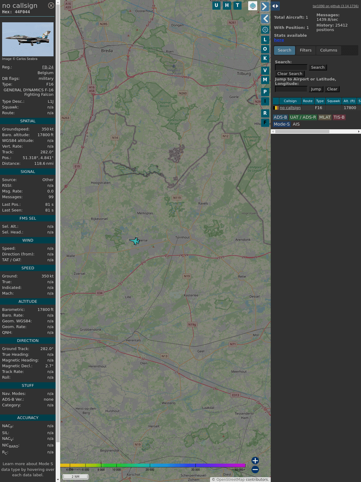Open tar1090 on github link
The width and height of the screenshot is (361, 482).
point(335,6)
